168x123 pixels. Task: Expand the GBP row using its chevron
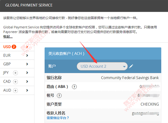click(x=27, y=64)
